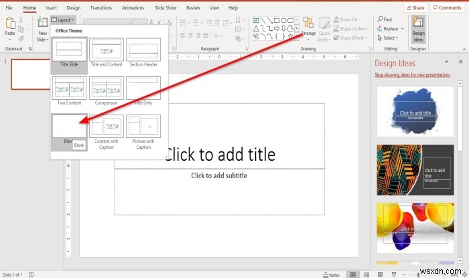Open the View tab

click(214, 8)
